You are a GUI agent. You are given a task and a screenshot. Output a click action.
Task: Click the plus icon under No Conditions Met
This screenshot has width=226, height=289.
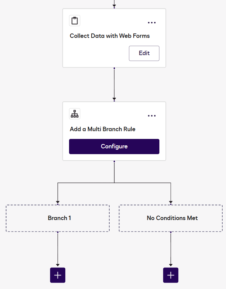pos(171,275)
